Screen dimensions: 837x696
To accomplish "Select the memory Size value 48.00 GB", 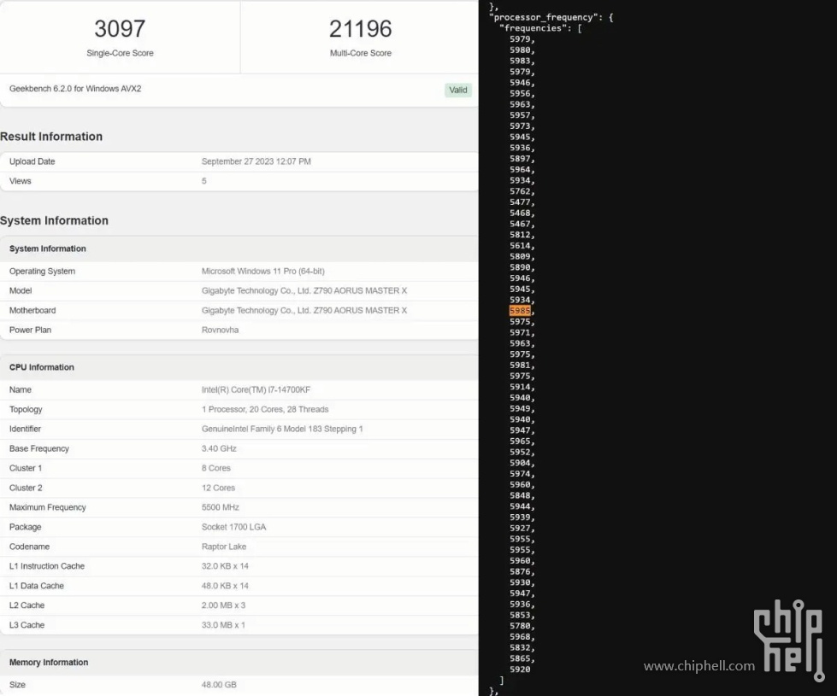I will click(x=219, y=685).
